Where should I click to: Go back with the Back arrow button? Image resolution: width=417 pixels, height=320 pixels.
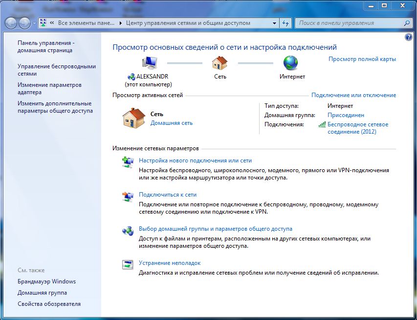click(x=11, y=23)
